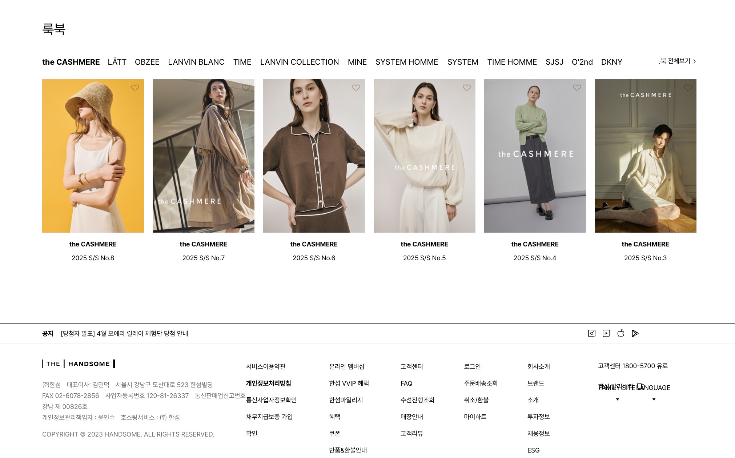Favorite the 2025 S/S No.6 lookbook heart
Screen dimensions: 735x458
[x=356, y=88]
